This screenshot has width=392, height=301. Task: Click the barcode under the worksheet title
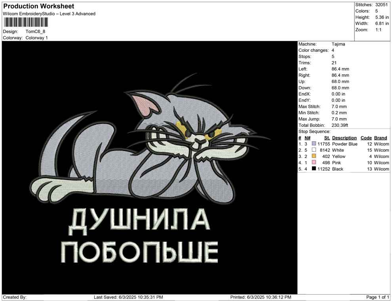(25, 23)
